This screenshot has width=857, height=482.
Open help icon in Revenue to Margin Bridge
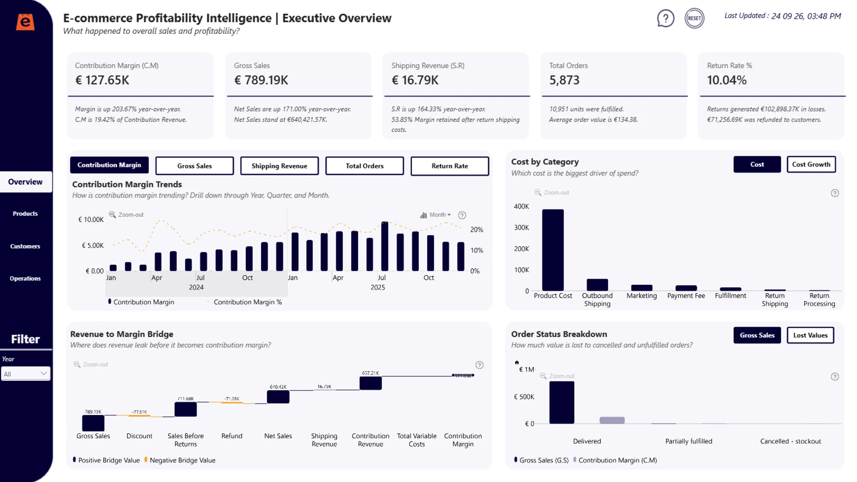[479, 365]
